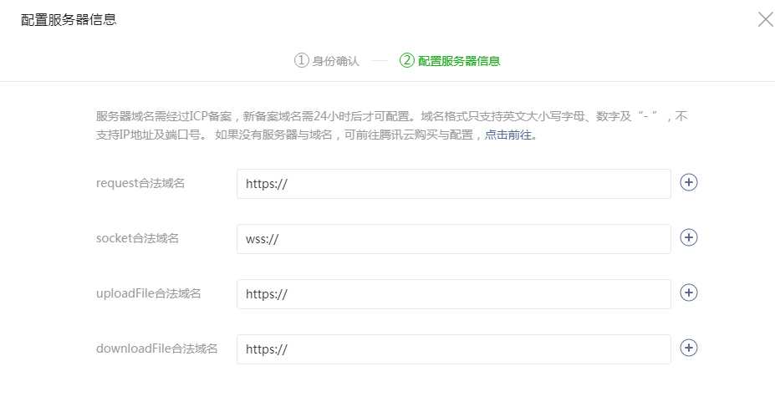Click the downloadFile合法域名 label
The width and height of the screenshot is (775, 402).
pyautogui.click(x=156, y=349)
